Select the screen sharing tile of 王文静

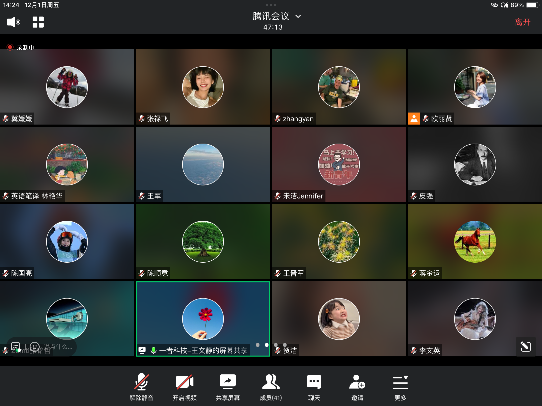(x=203, y=319)
